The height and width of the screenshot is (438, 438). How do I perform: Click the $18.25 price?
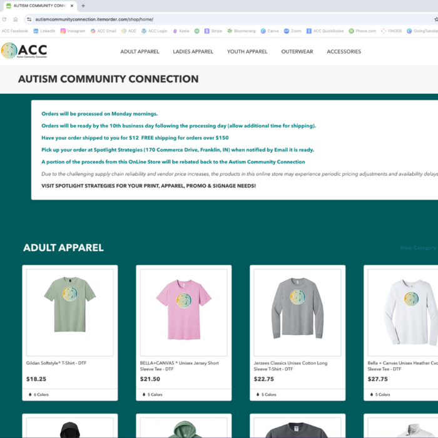coord(36,379)
